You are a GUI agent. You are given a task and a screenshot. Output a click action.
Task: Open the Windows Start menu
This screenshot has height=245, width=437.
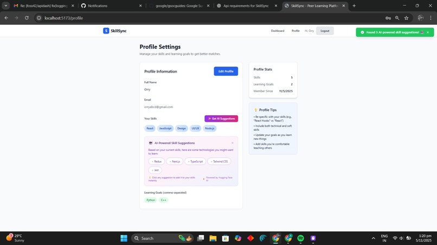(x=124, y=238)
